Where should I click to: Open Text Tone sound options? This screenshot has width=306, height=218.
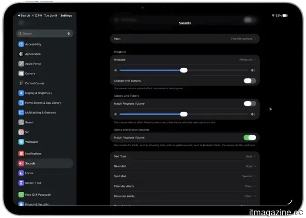[185, 156]
